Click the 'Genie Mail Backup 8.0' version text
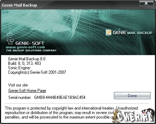156x124 pixels. pyautogui.click(x=27, y=59)
